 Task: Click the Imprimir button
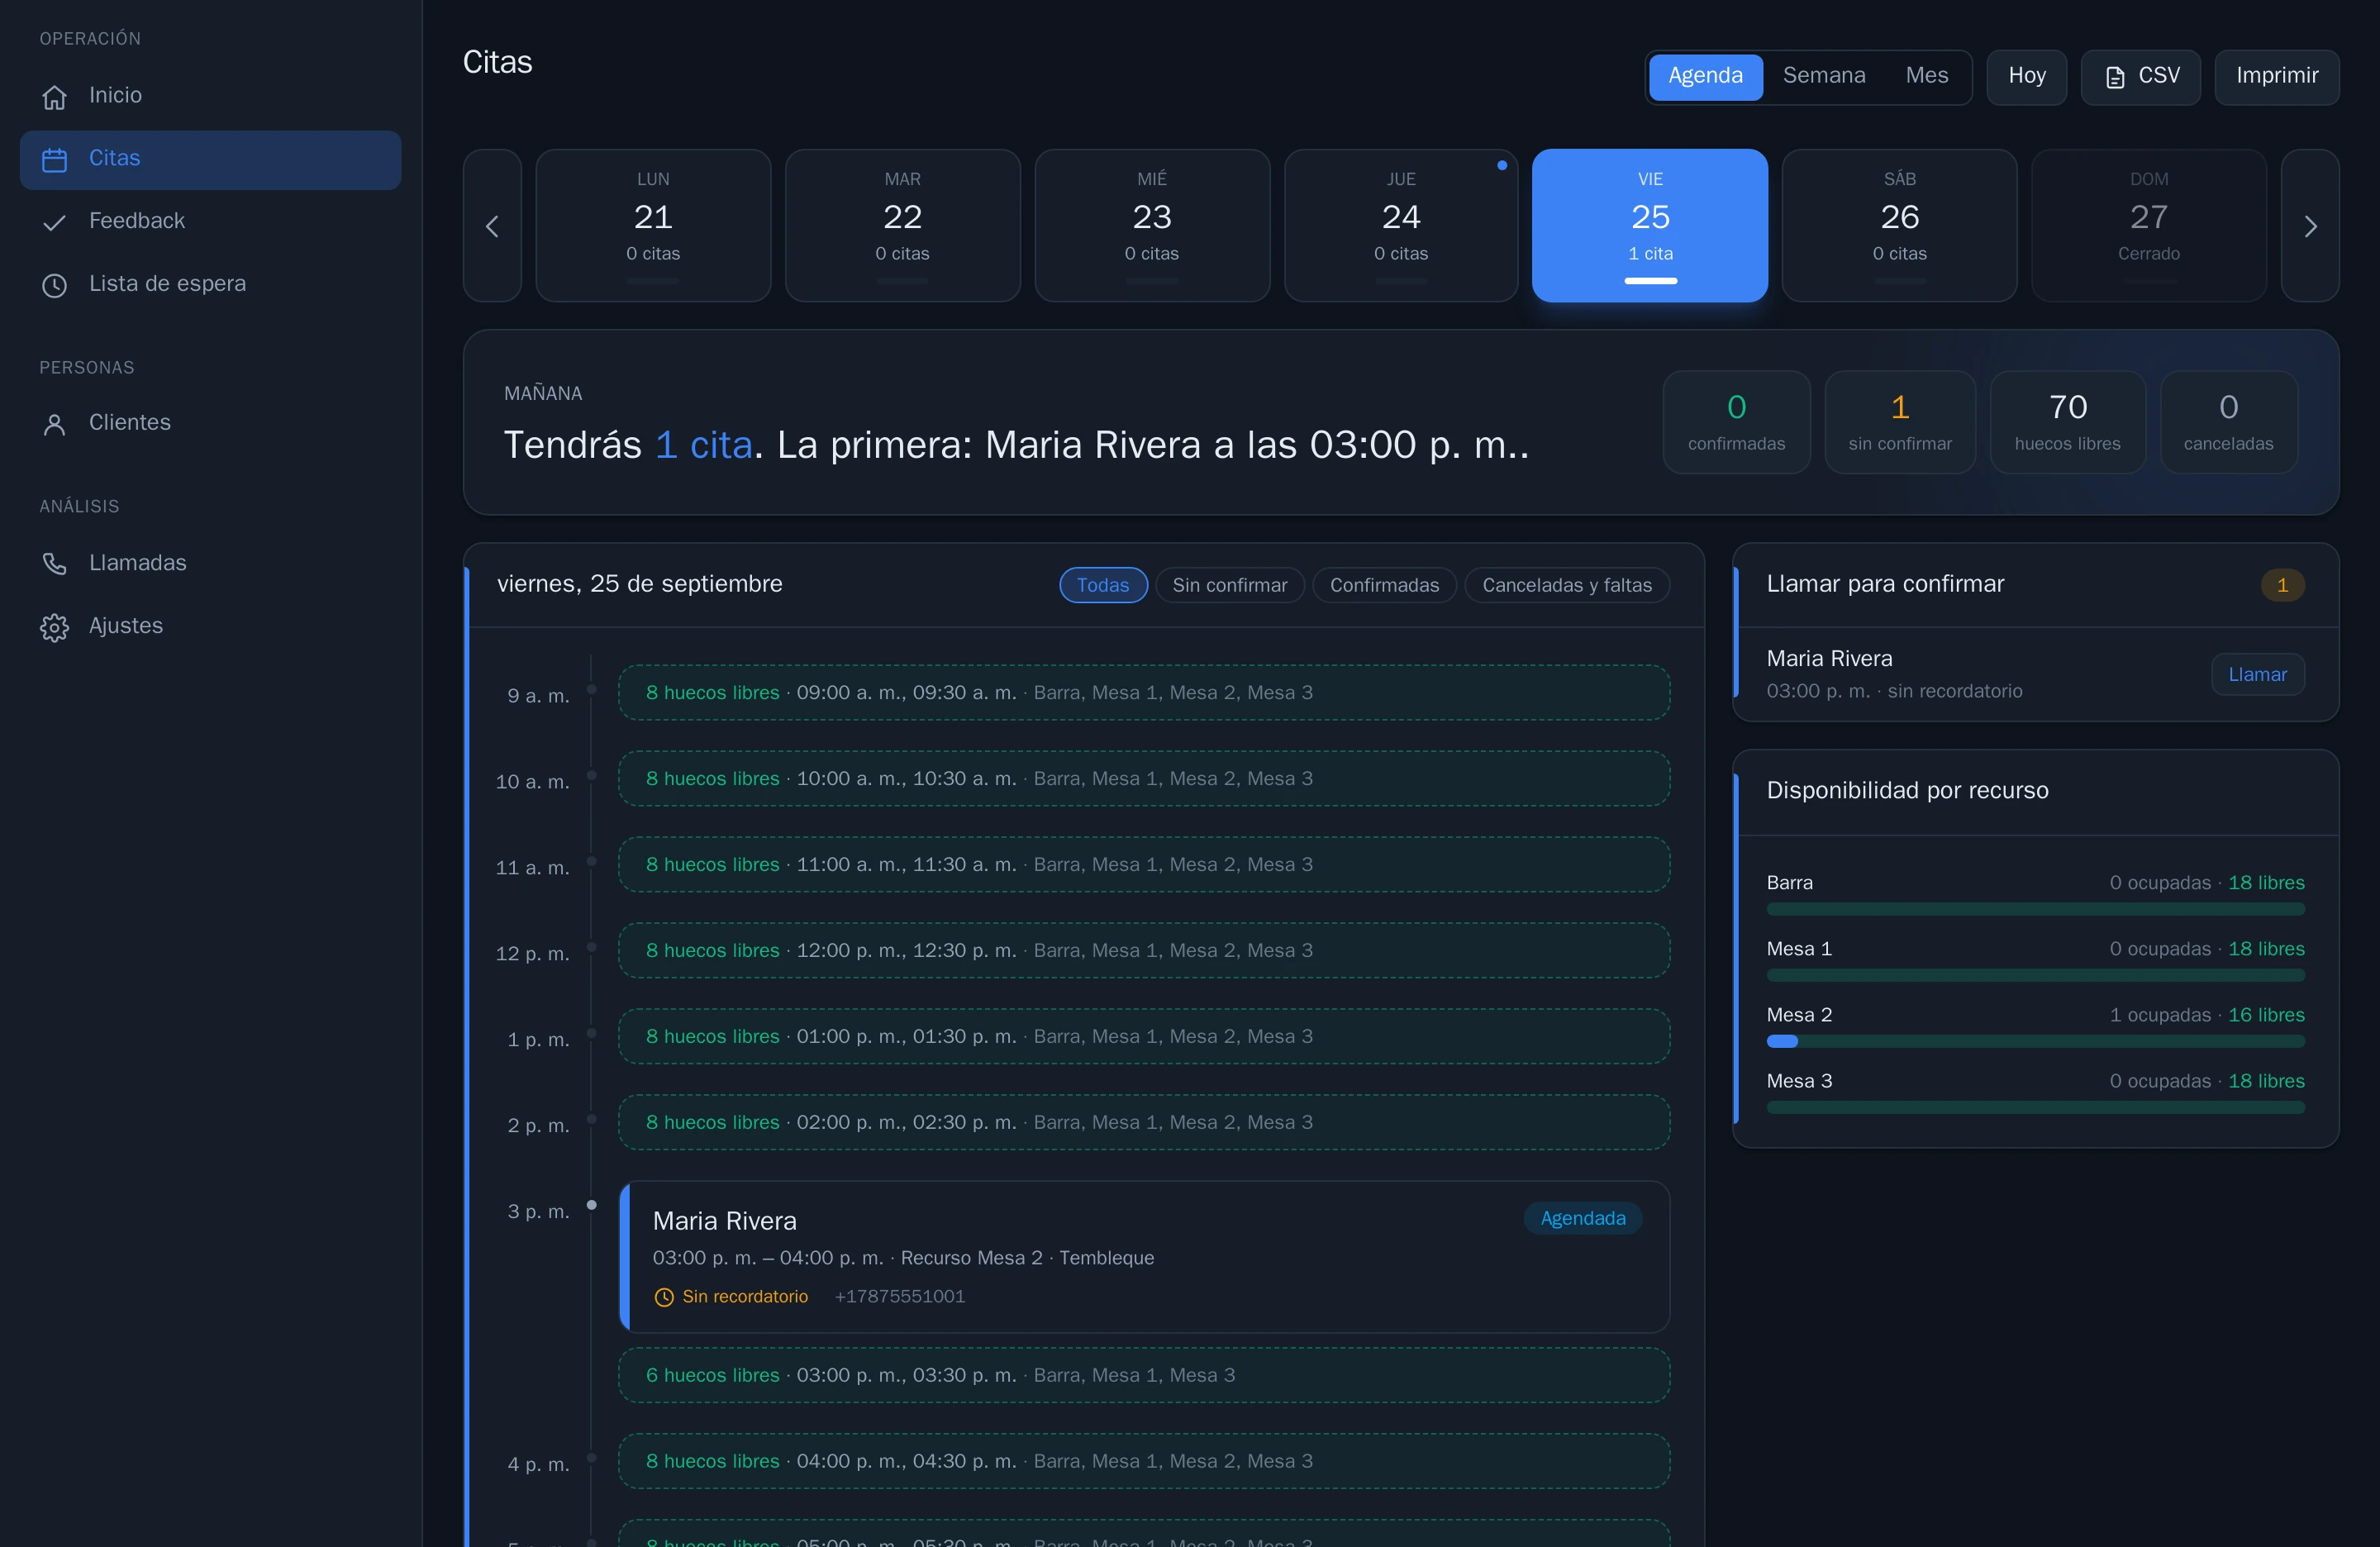2276,76
